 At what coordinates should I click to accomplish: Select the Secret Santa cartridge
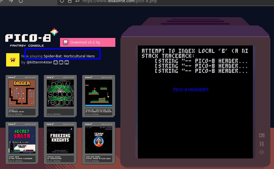click(x=22, y=143)
